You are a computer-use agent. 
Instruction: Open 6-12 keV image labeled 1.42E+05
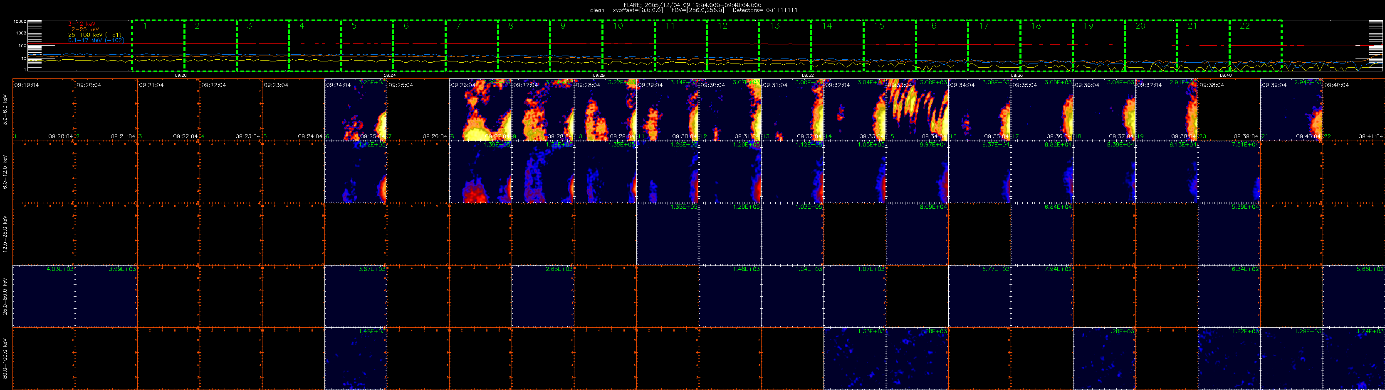(x=355, y=172)
